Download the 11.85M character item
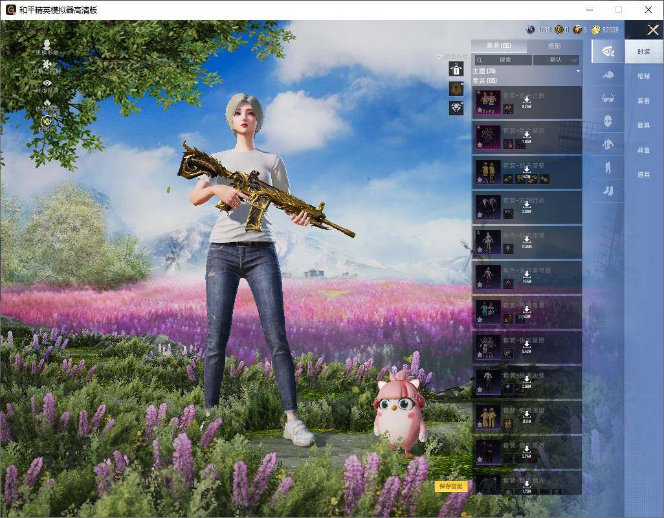664x518 pixels. click(526, 242)
